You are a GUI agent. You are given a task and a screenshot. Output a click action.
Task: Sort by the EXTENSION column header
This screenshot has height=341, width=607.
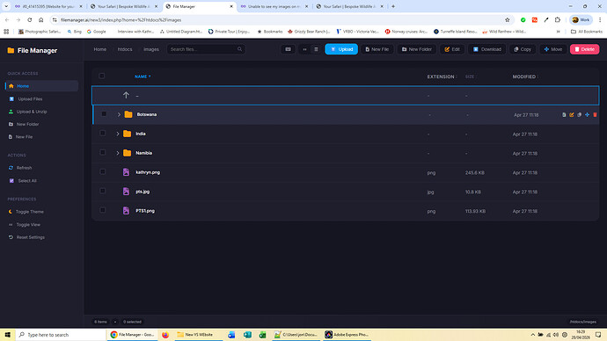coord(442,76)
